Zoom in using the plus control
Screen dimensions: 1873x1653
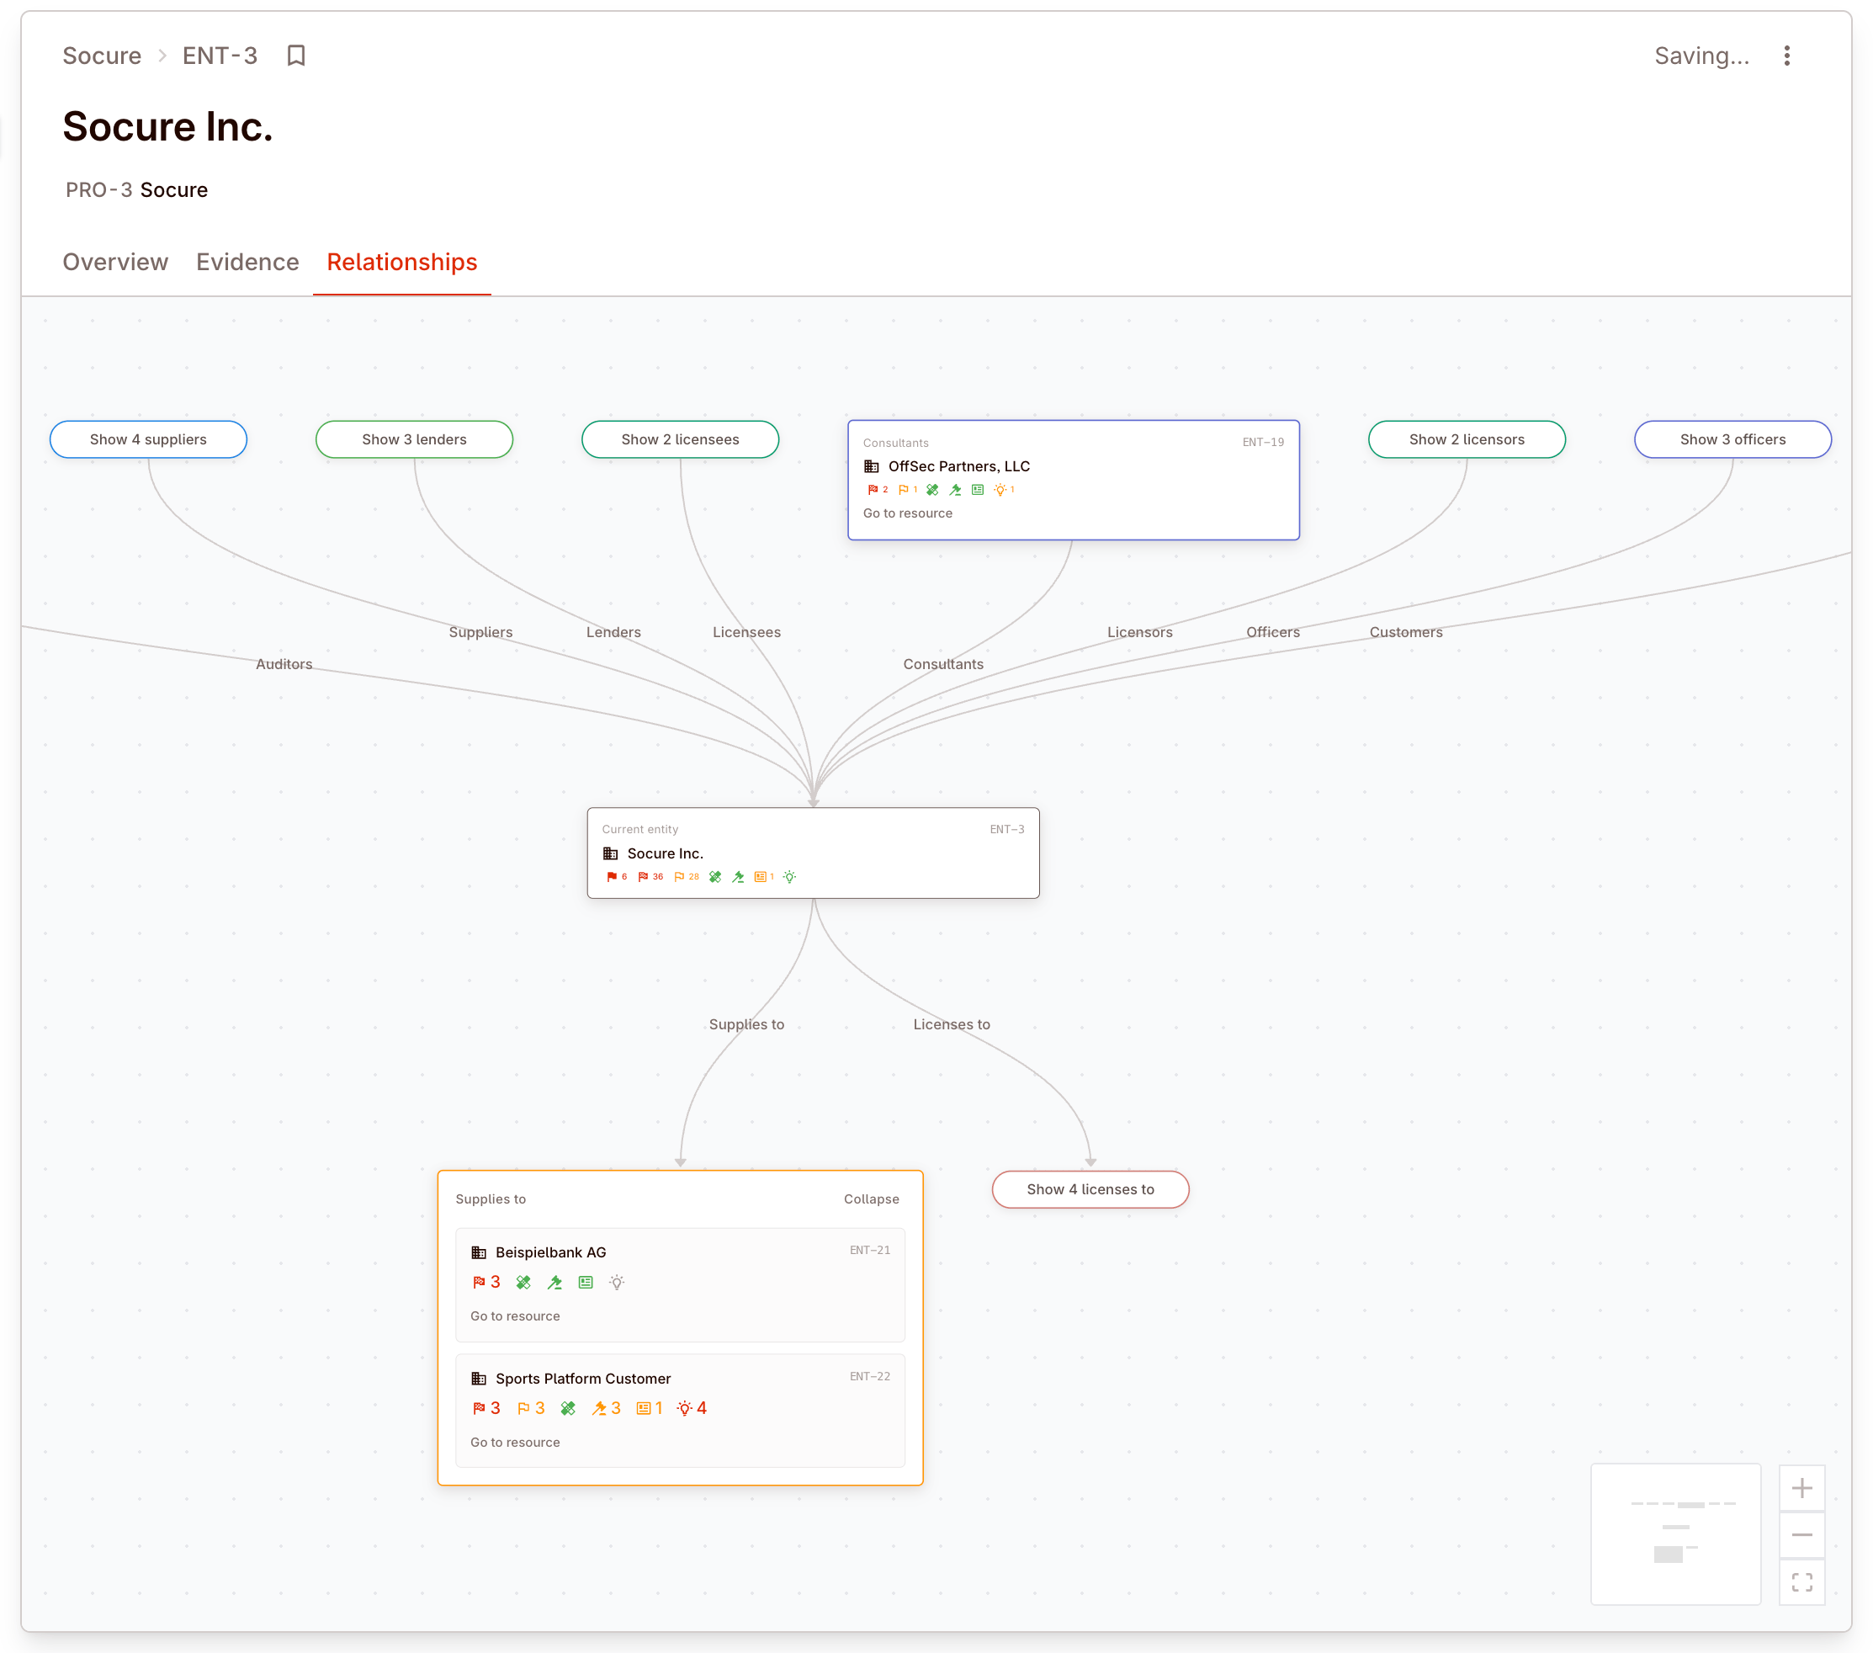[x=1801, y=1488]
